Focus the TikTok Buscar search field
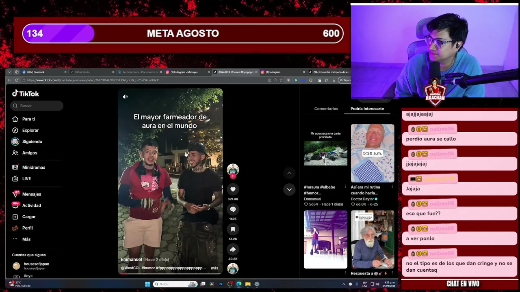The image size is (520, 292). tap(37, 105)
